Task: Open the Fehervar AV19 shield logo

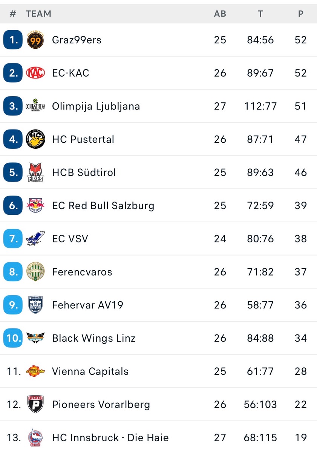Action: point(35,305)
